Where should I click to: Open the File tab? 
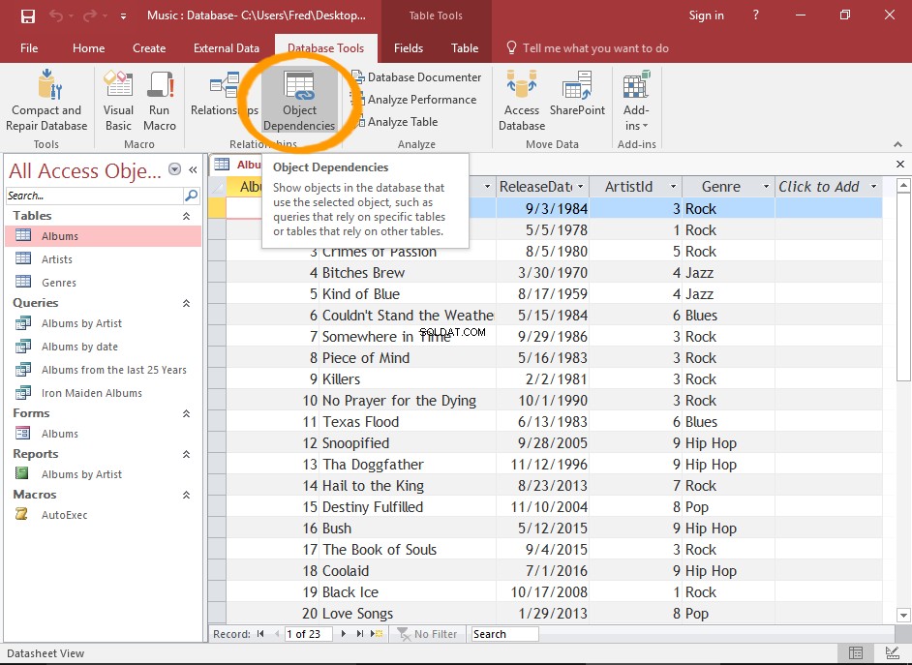(29, 48)
